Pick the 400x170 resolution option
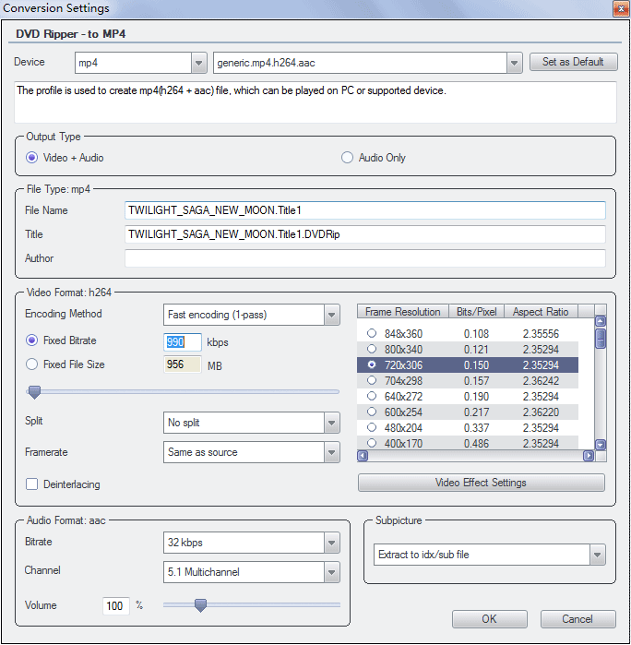 point(372,443)
